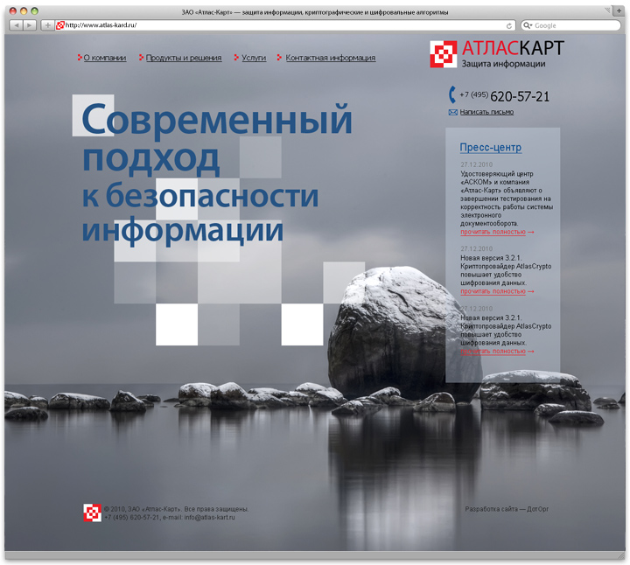Click the add bookmark plus button
This screenshot has width=630, height=565.
point(47,25)
